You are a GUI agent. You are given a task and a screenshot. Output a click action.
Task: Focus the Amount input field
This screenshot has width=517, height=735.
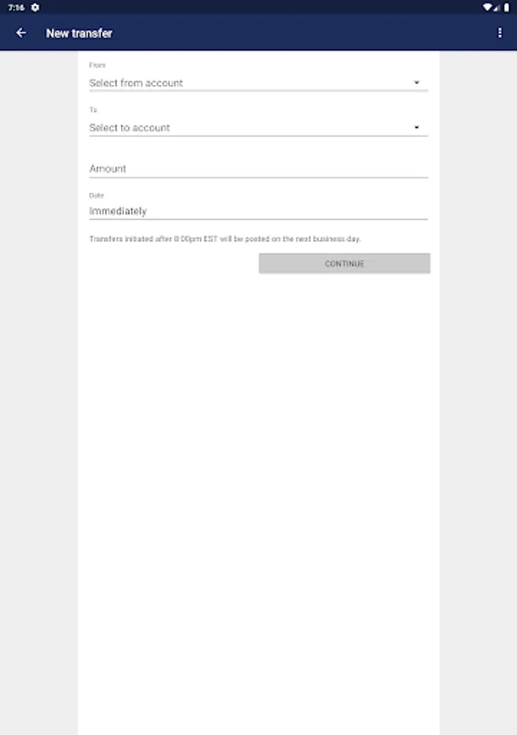(258, 169)
